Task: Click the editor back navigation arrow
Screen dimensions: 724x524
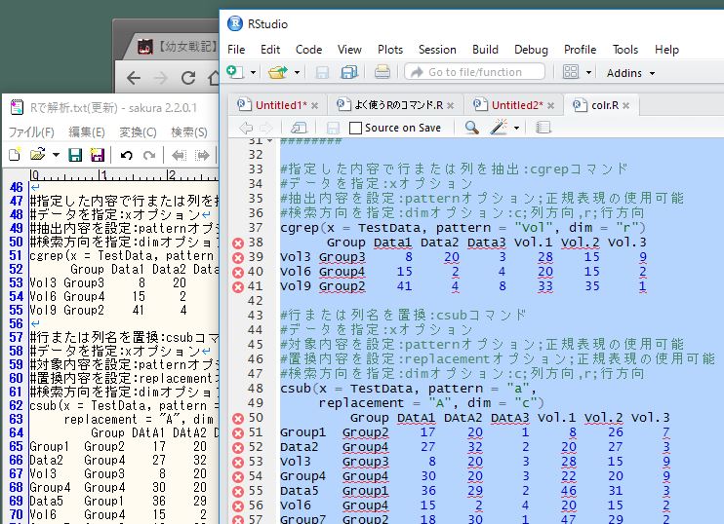Action: coord(246,128)
